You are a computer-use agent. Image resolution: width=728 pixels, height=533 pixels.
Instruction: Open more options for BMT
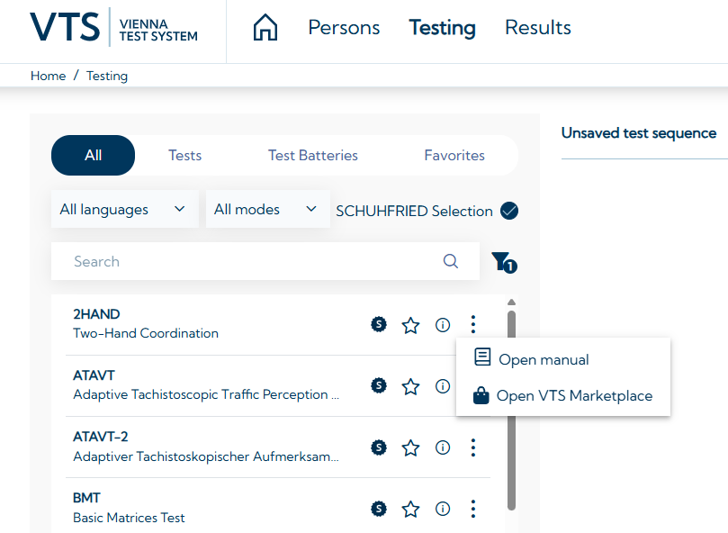click(x=473, y=509)
